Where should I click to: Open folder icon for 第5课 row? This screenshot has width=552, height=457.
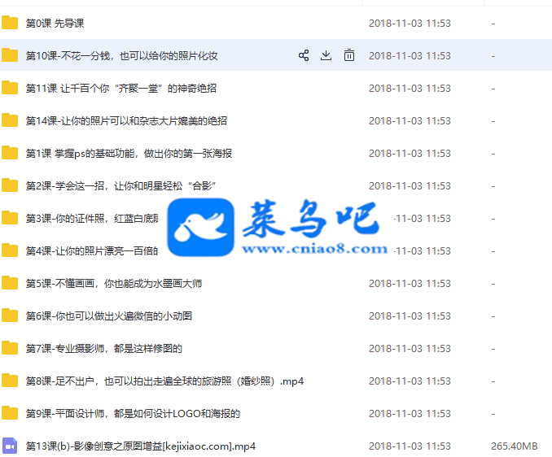coord(10,283)
